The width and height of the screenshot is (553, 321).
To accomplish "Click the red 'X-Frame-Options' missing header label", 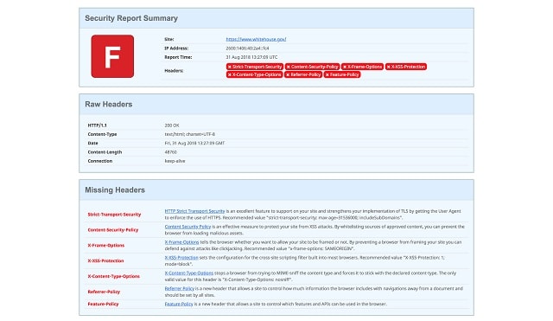I will pyautogui.click(x=106, y=246).
